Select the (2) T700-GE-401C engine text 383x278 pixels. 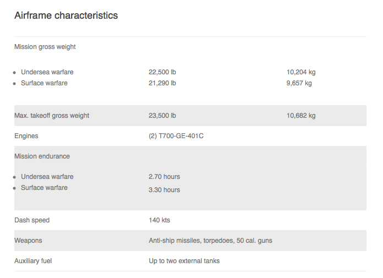tap(176, 136)
